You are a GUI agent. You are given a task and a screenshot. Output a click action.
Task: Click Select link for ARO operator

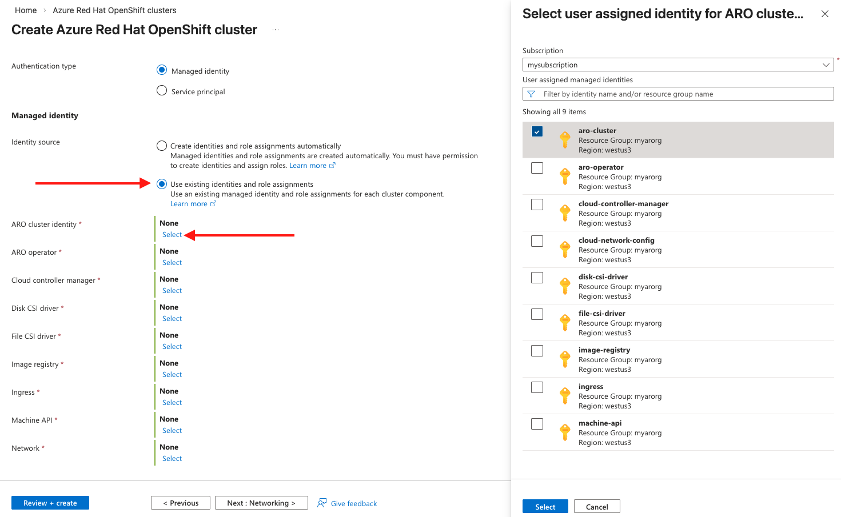(172, 263)
